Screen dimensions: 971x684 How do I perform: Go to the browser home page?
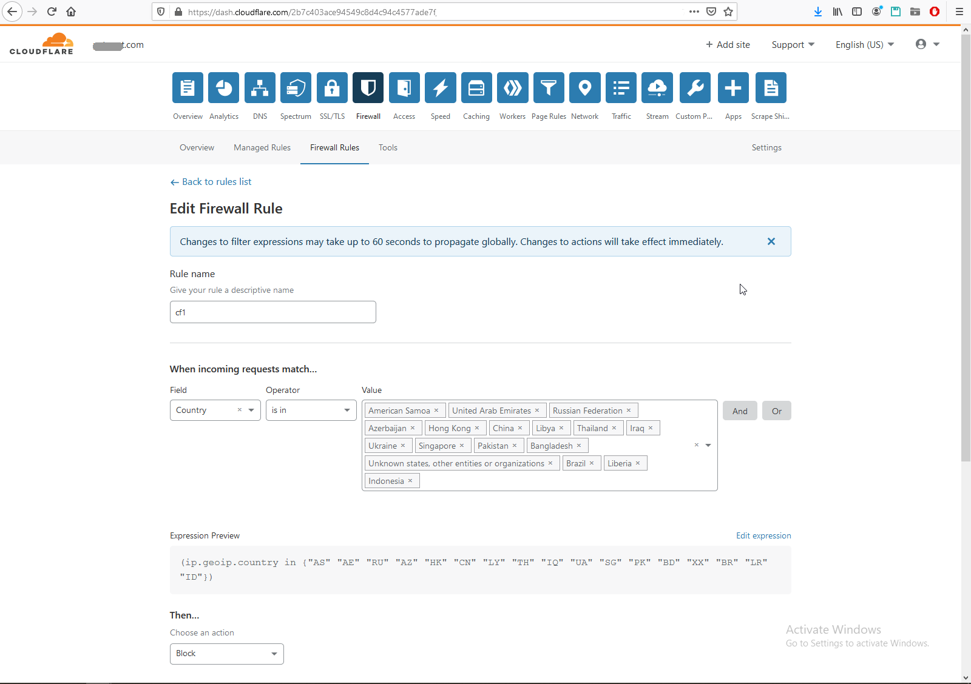coord(71,12)
